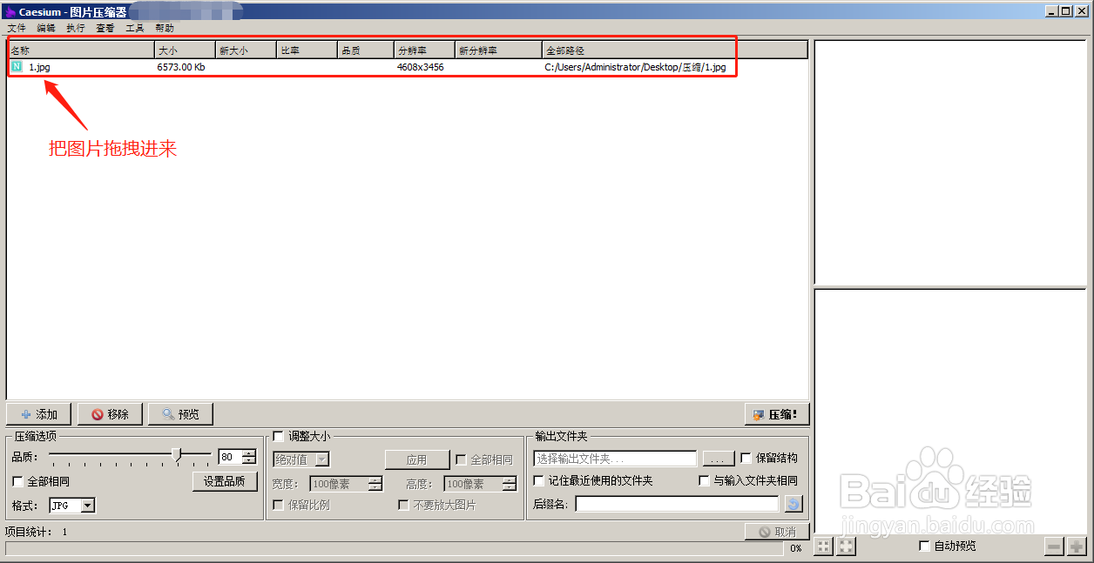
Task: Check 记住最近使用的文件夹 option
Action: pos(539,480)
